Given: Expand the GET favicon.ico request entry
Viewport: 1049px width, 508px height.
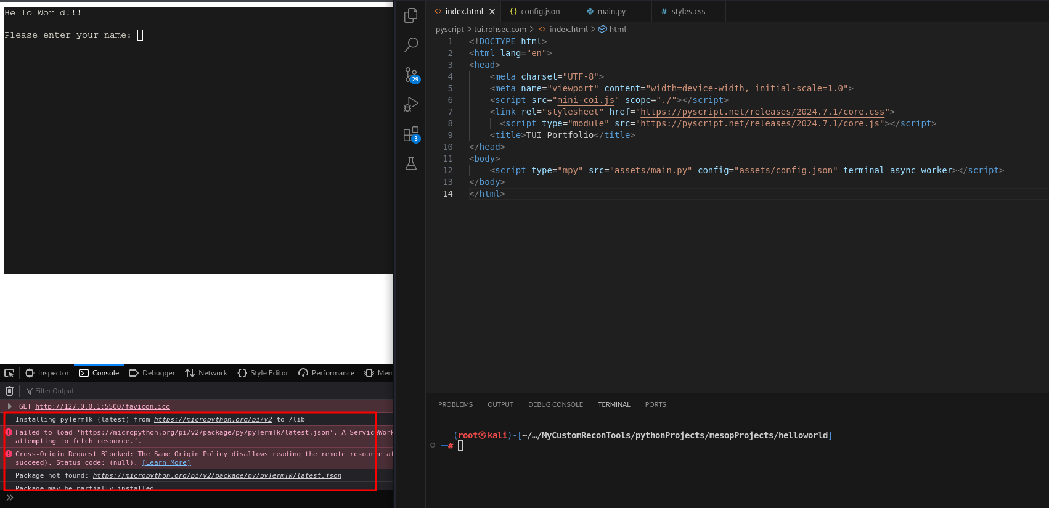Looking at the screenshot, I should point(9,406).
